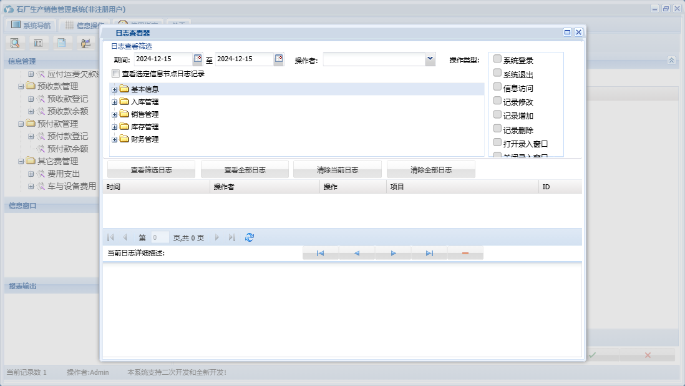
Task: Close the 日志查看器 dialog
Action: click(578, 32)
